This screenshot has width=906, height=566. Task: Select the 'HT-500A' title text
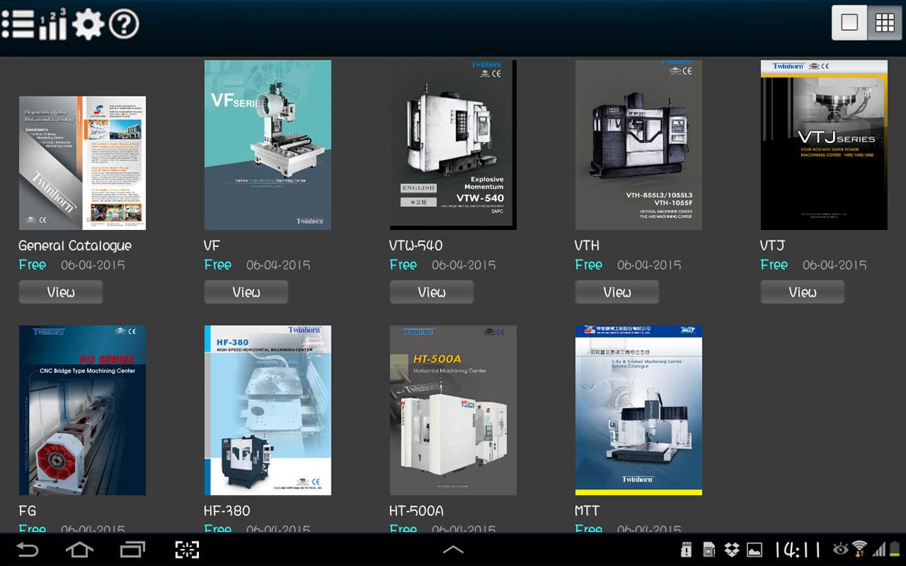417,510
